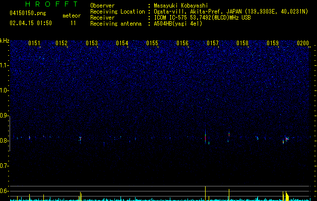This screenshot has height=201, width=317.
Task: Click the 0159 time marker
Action: [273, 43]
